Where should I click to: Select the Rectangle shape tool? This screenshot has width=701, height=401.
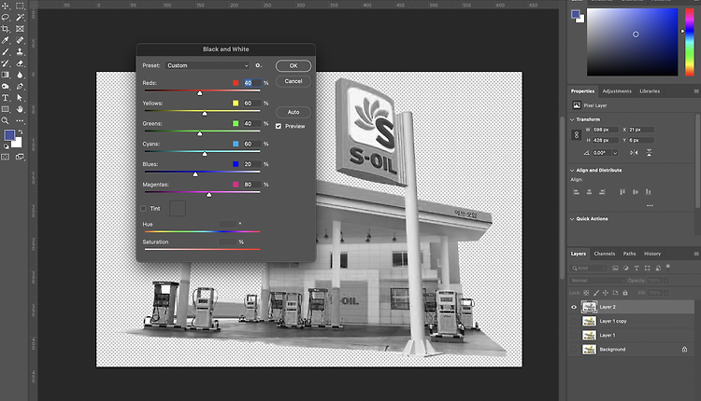tap(6, 109)
